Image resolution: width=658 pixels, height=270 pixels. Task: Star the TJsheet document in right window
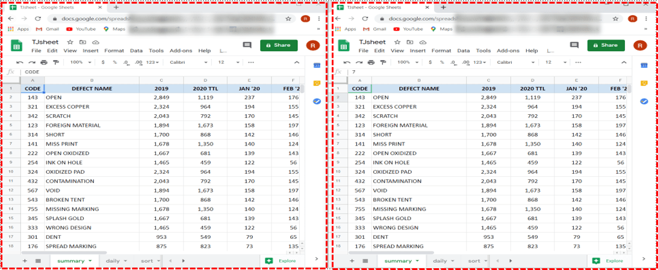[397, 43]
